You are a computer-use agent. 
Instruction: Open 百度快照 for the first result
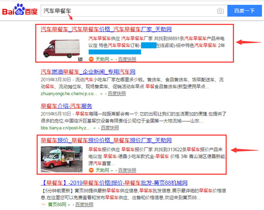pos(127,59)
